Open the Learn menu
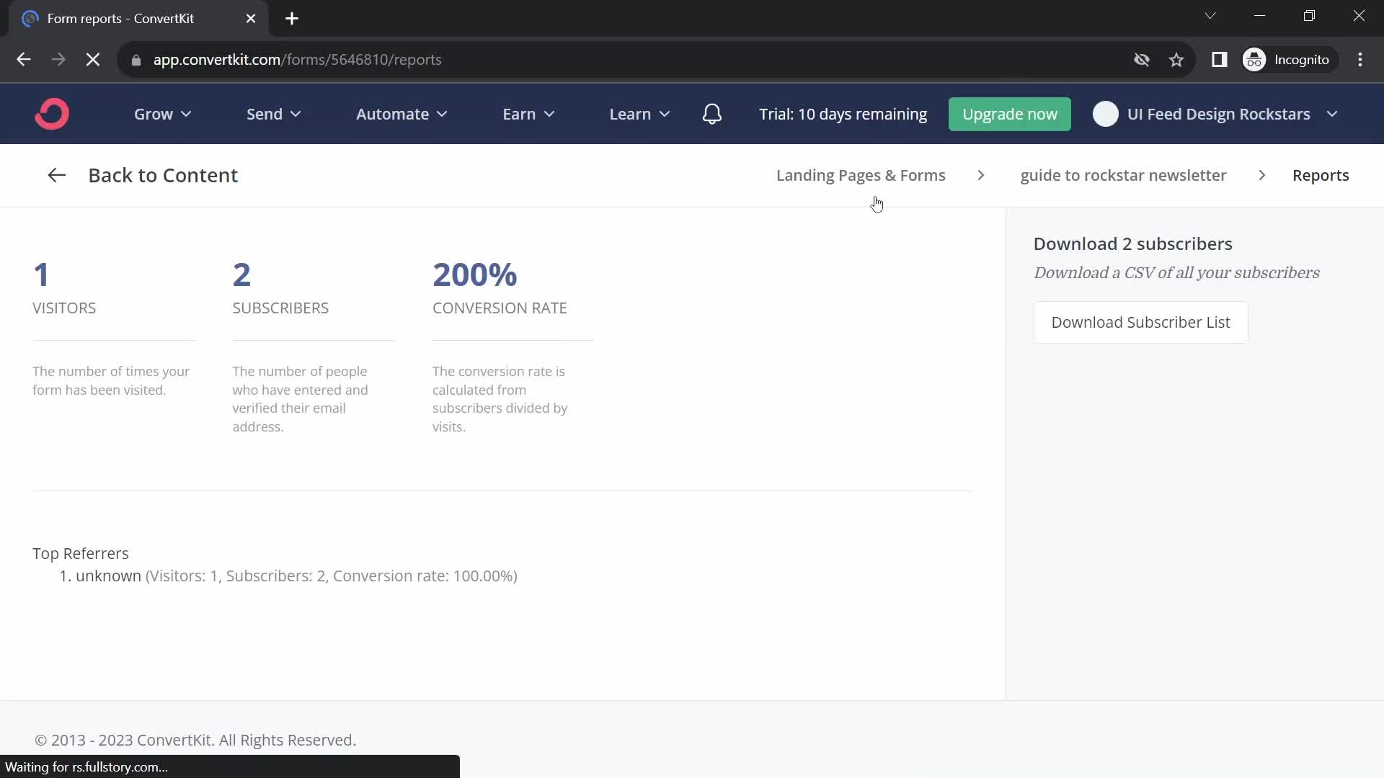Screen dimensions: 1384x778 pos(639,114)
